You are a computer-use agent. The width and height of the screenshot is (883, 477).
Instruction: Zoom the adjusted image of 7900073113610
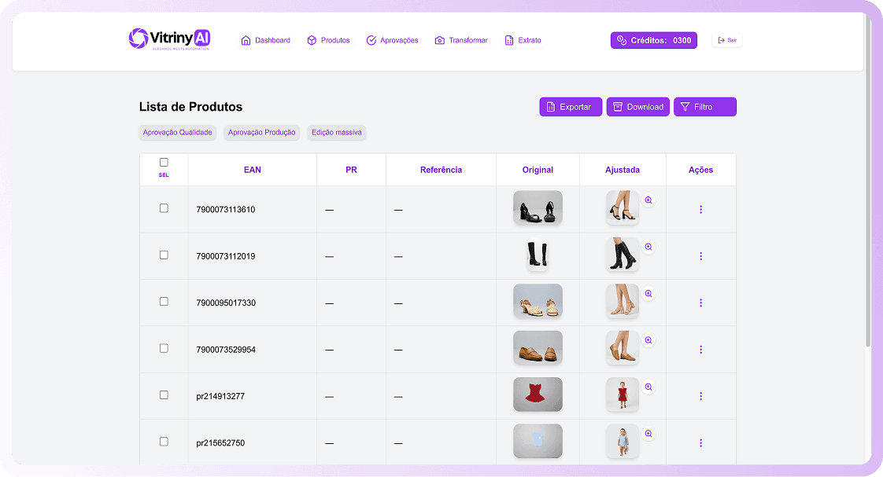pyautogui.click(x=648, y=200)
